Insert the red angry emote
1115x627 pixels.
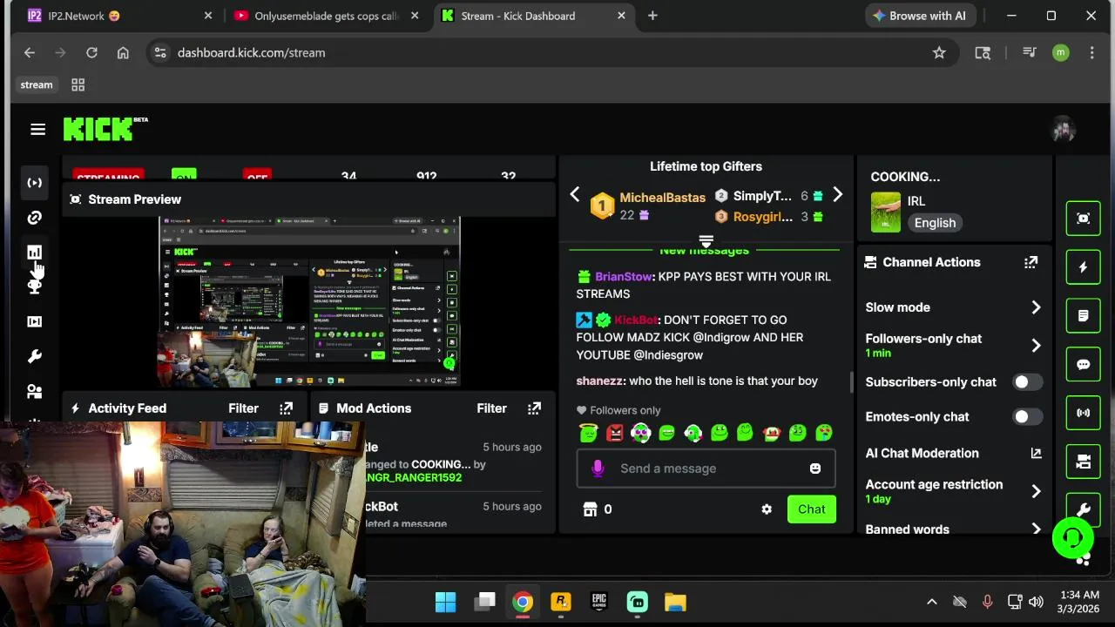[x=615, y=433]
